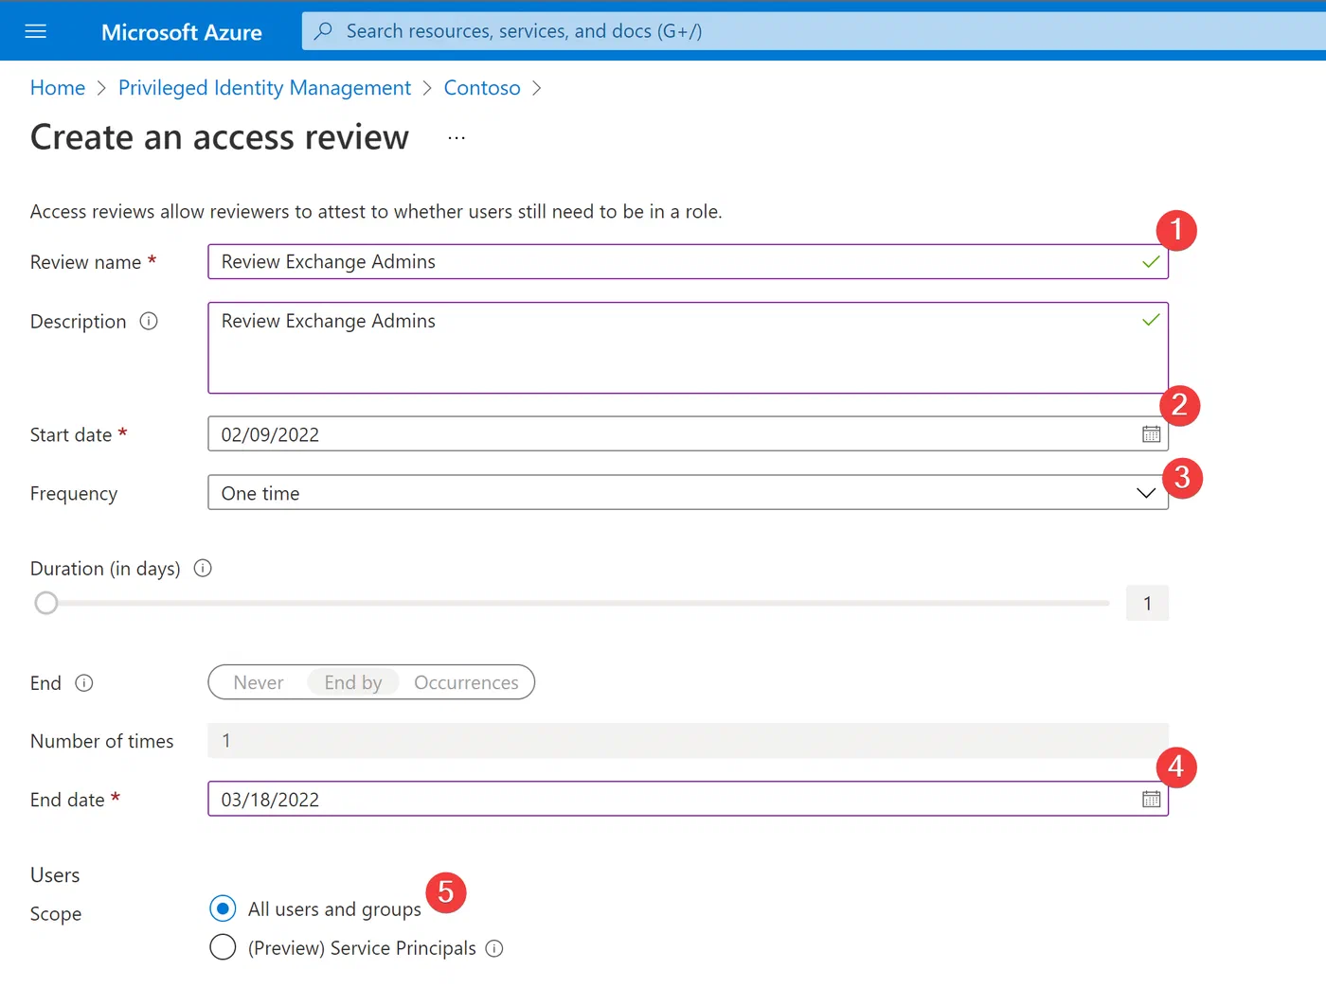
Task: Open the more options ellipsis beside title
Action: 457,138
